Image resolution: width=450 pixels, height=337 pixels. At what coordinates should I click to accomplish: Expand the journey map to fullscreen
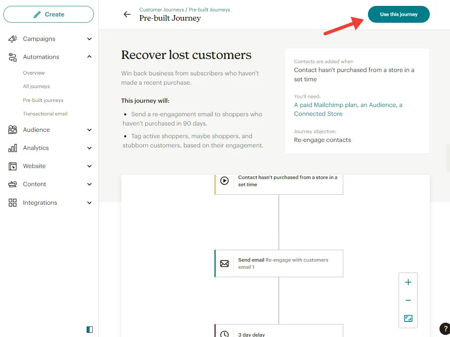tap(407, 319)
